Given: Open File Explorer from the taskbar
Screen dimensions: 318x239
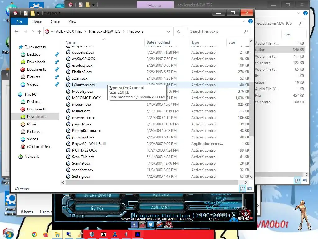Looking at the screenshot, I should click(x=57, y=234).
